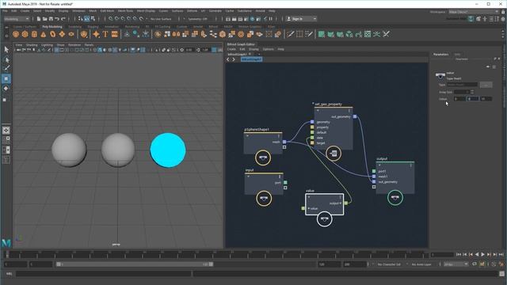Click the data port on set_geo_property
This screenshot has width=507, height=285.
click(x=312, y=138)
